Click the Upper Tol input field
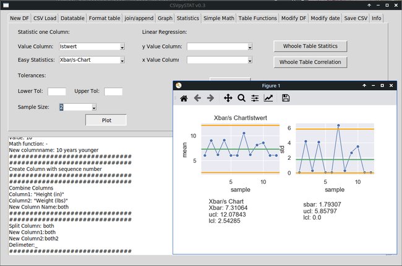Viewport: 402px width, 266px height. point(113,91)
